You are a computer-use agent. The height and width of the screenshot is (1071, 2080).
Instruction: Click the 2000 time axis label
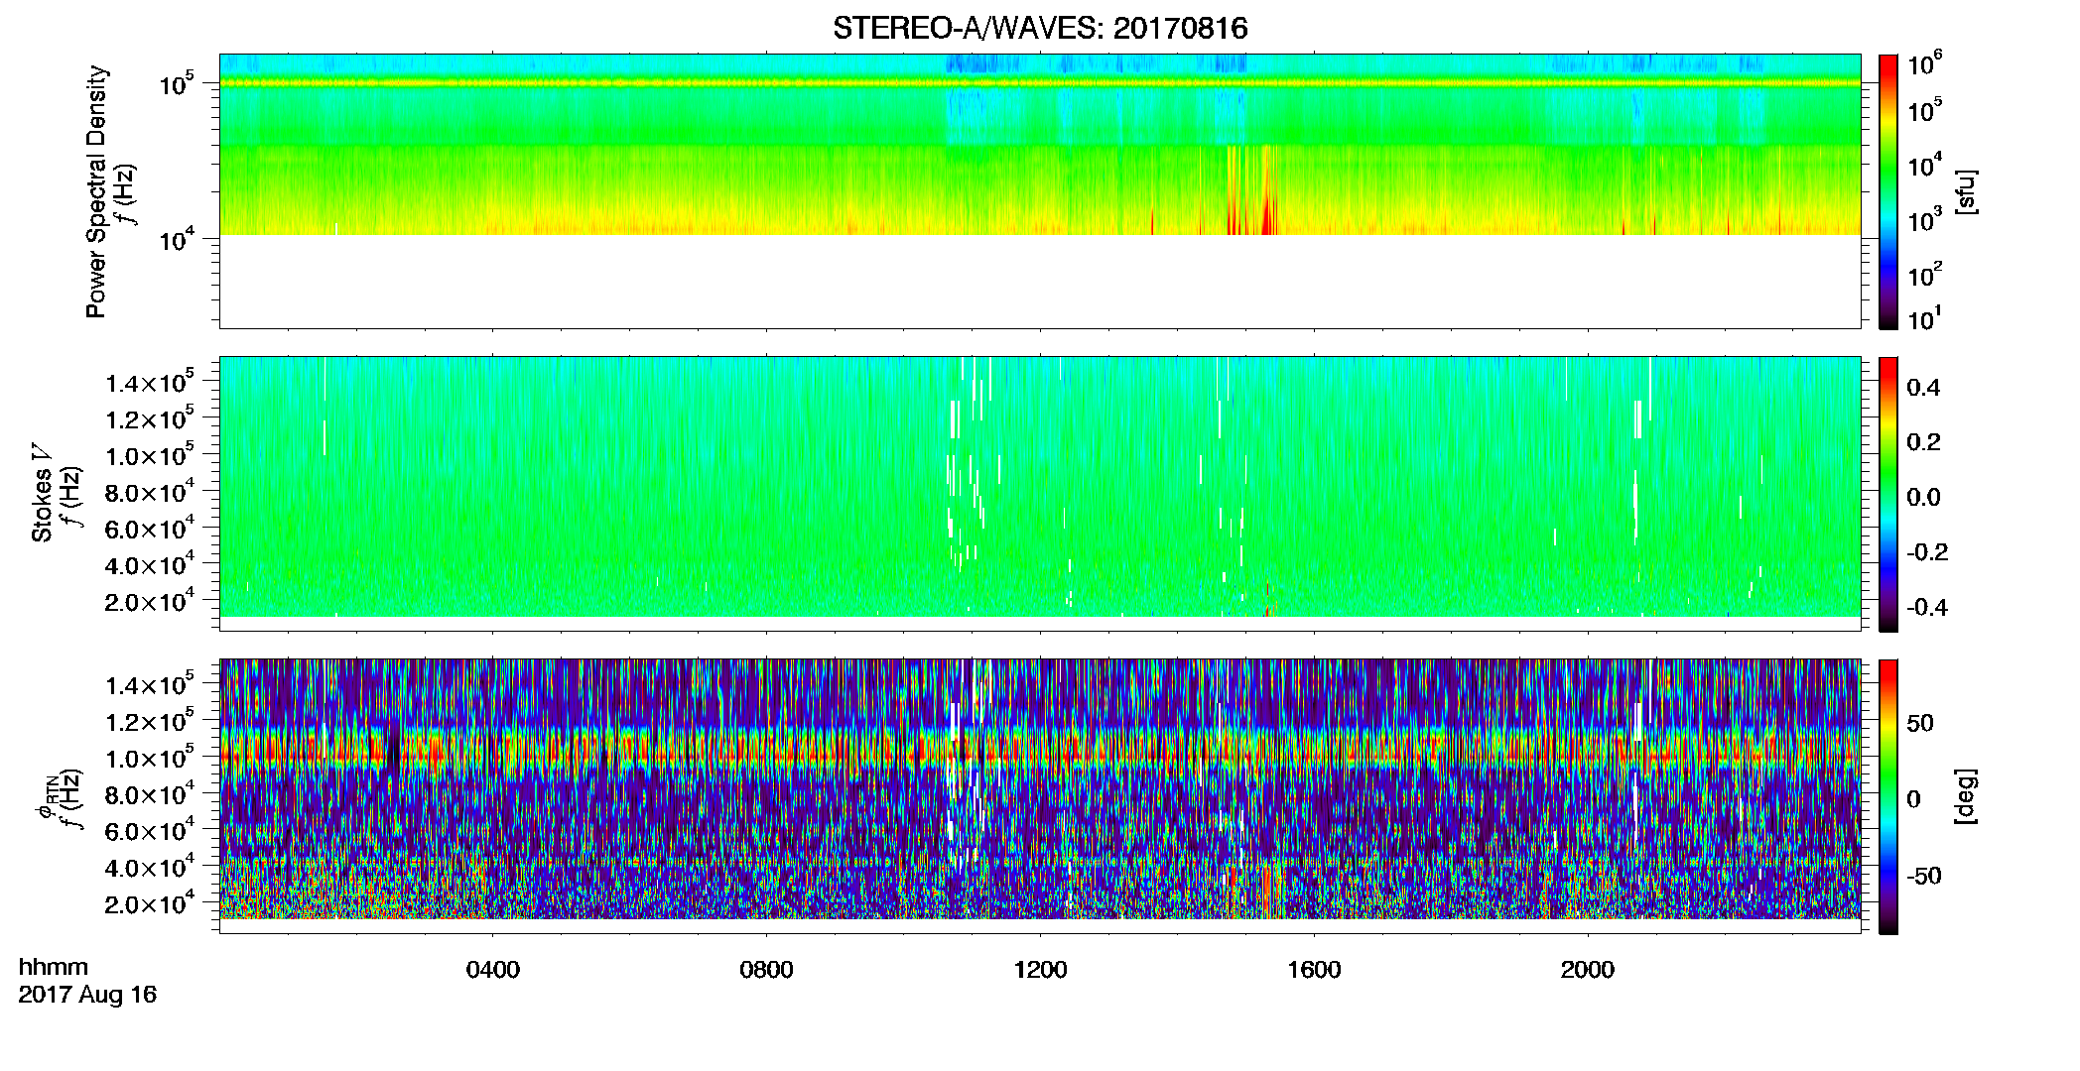pos(1587,970)
